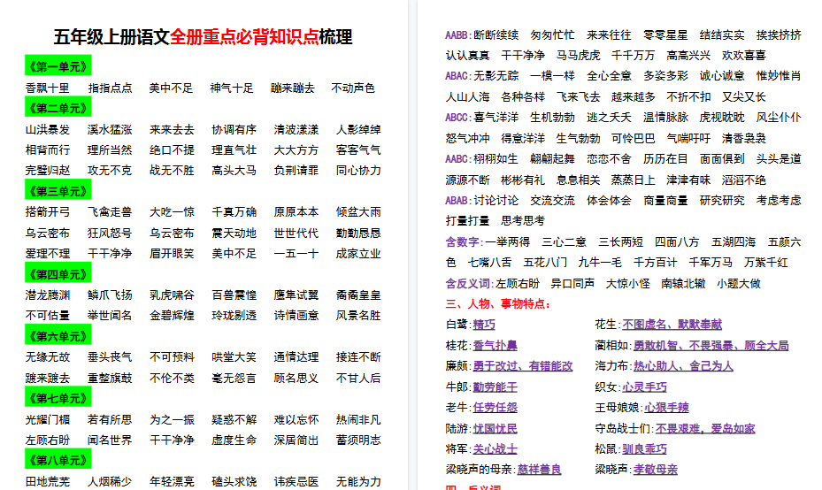Click the phrase 不甘人后
The height and width of the screenshot is (490, 822).
[358, 378]
